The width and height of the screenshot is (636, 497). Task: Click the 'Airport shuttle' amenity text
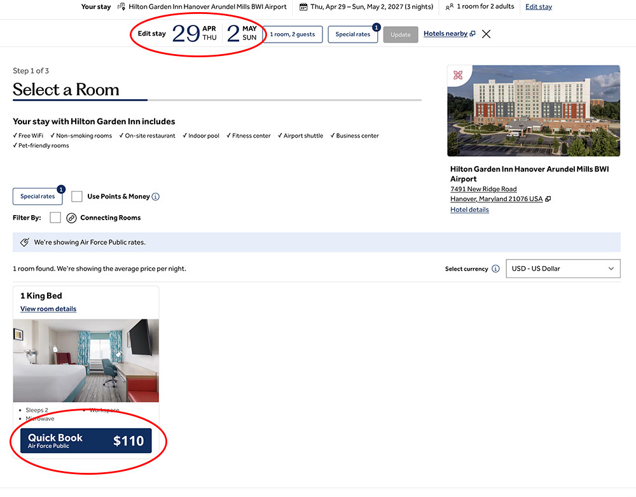(303, 136)
